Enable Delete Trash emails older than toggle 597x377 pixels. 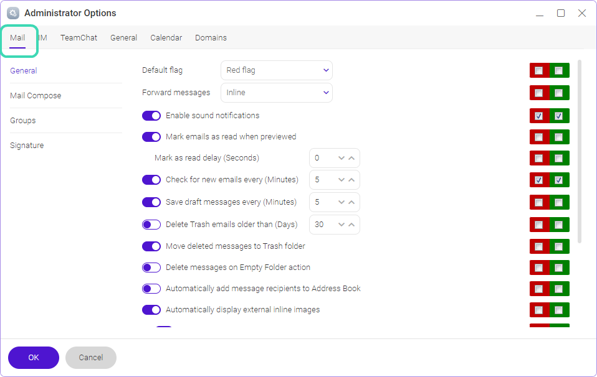[x=151, y=225]
